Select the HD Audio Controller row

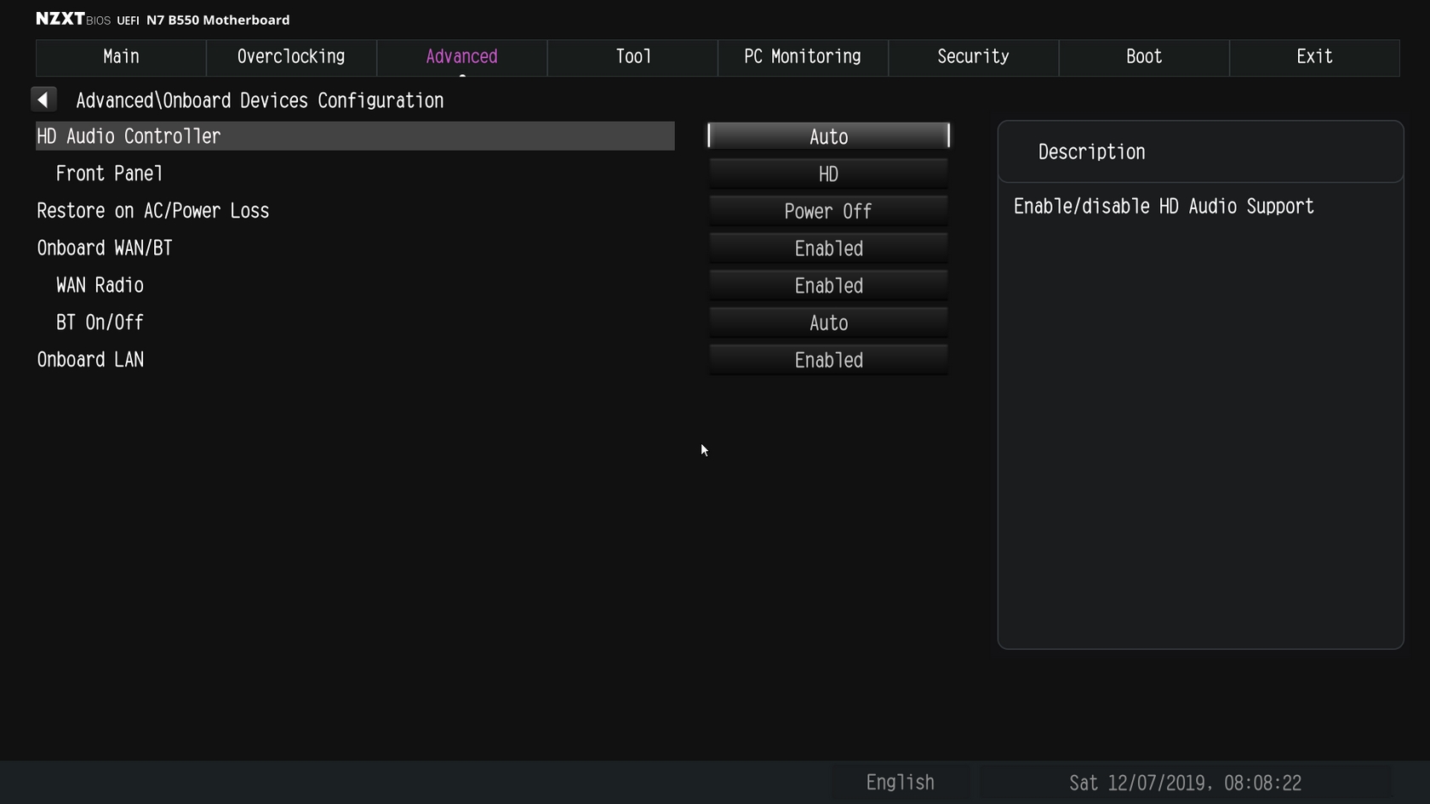(355, 136)
